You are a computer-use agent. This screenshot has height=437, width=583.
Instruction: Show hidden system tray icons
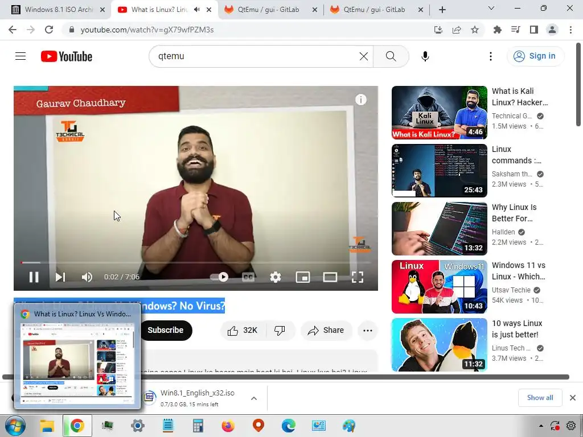pos(541,426)
